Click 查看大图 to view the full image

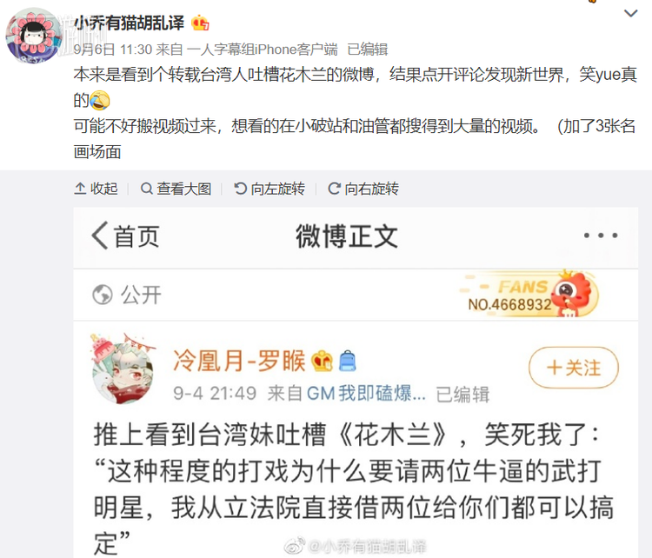(x=176, y=189)
